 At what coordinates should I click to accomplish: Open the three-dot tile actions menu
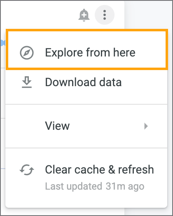pos(105,15)
